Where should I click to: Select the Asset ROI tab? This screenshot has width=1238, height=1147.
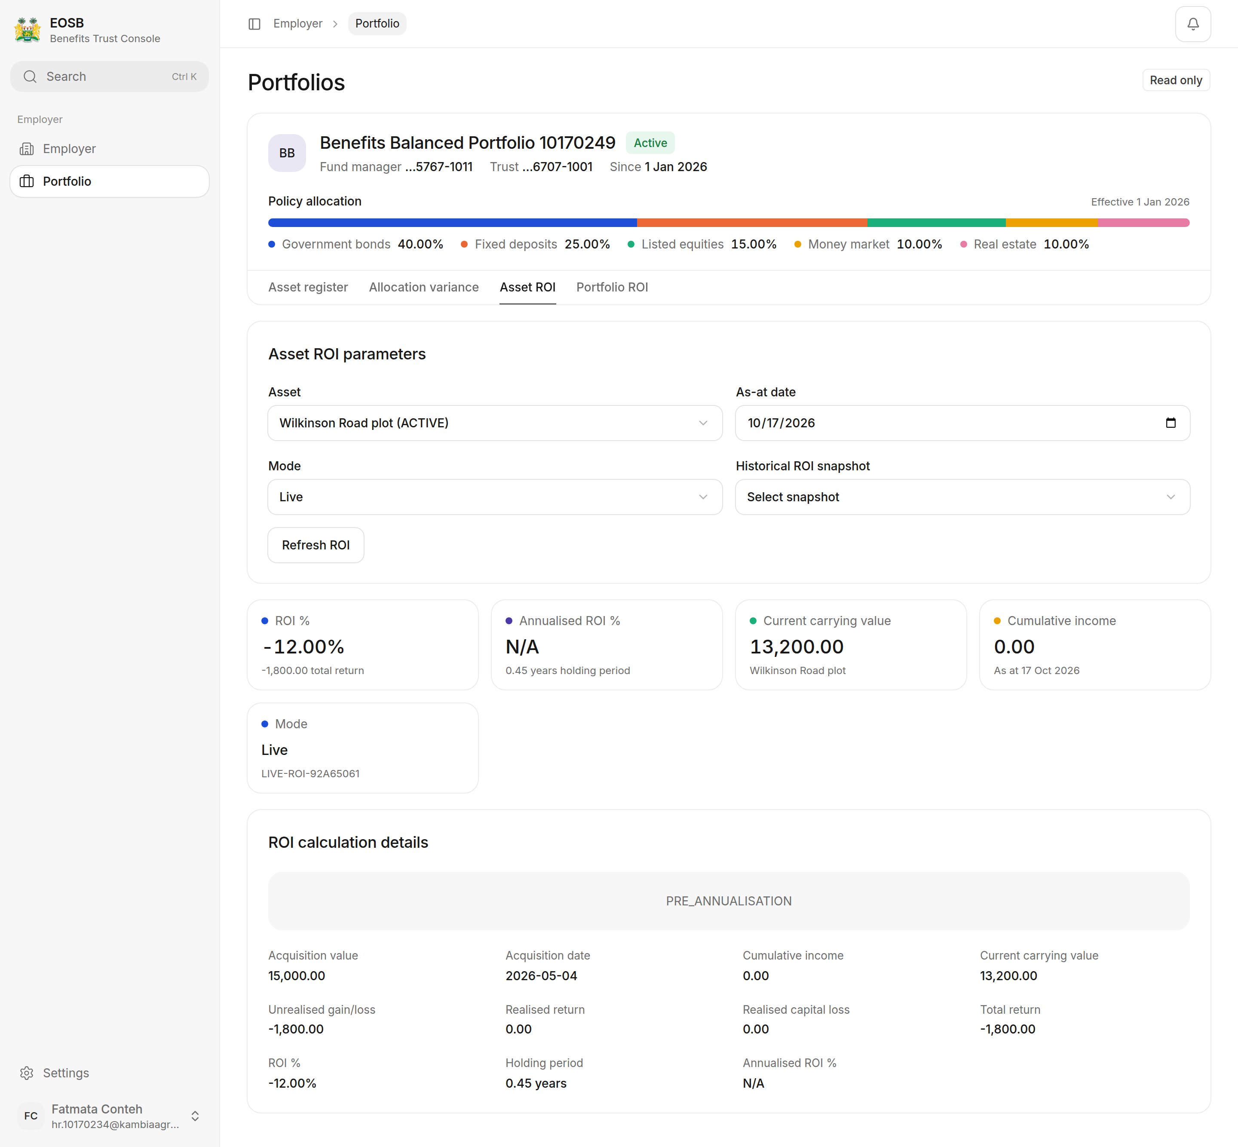coord(527,287)
